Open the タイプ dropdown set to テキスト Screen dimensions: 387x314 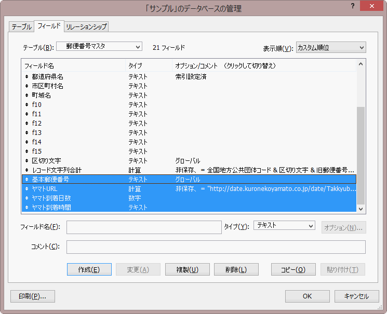[x=284, y=225]
